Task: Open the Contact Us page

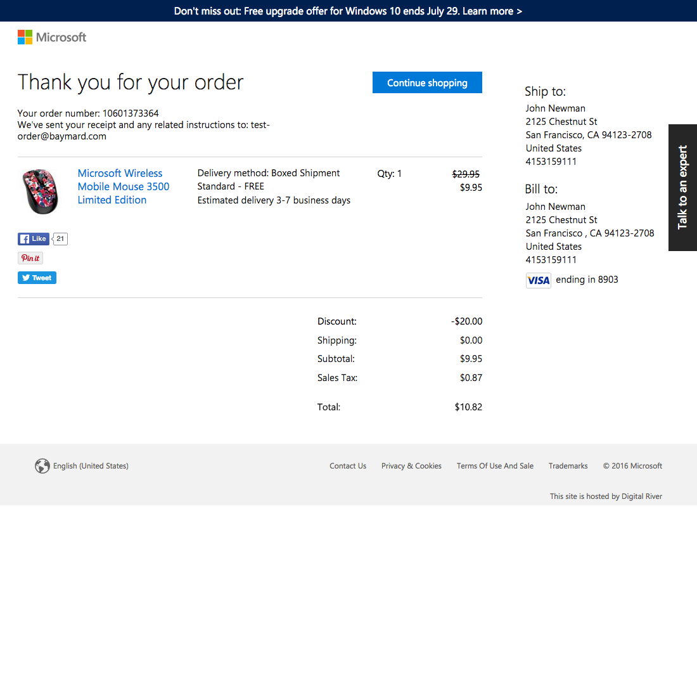Action: pos(348,465)
